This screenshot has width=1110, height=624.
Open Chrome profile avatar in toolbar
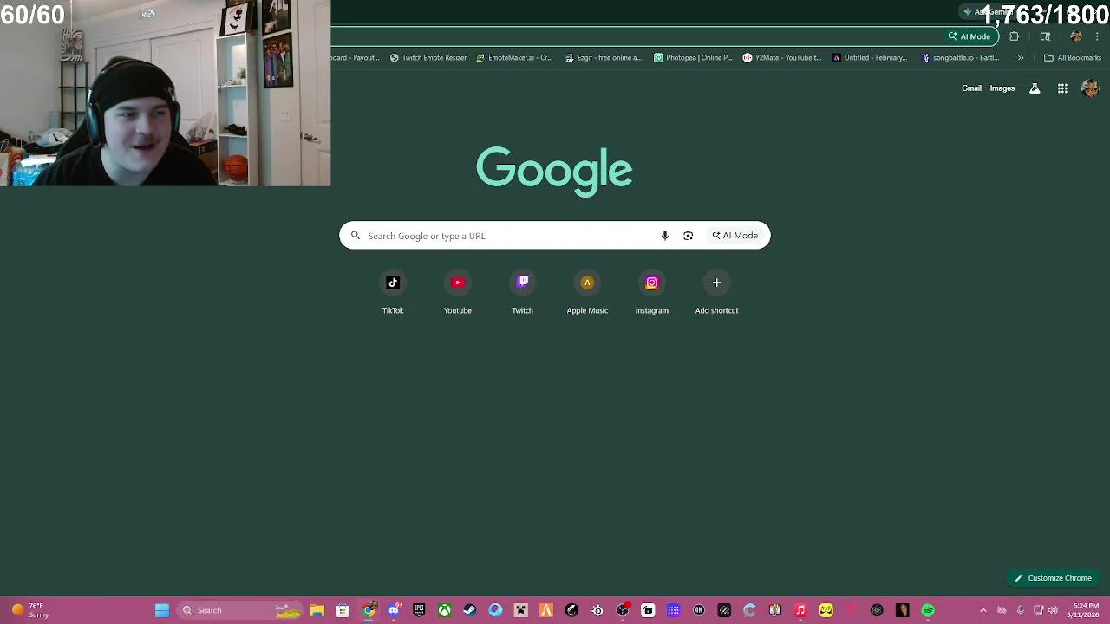(x=1076, y=36)
